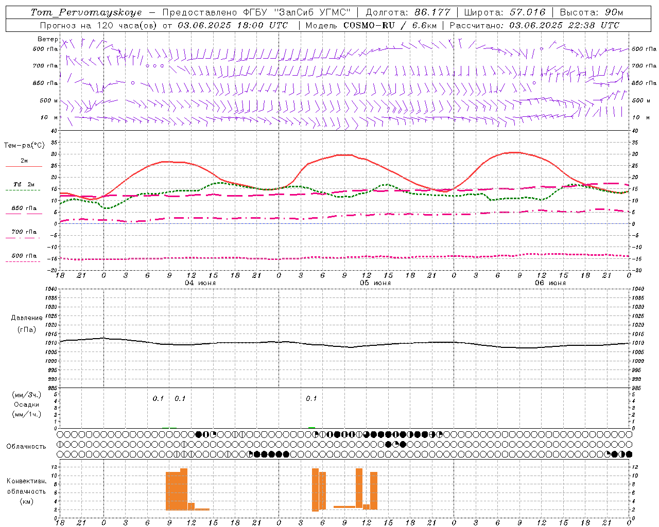Click the left-axis 1040 pressure scale label
The height and width of the screenshot is (527, 659).
[x=51, y=289]
